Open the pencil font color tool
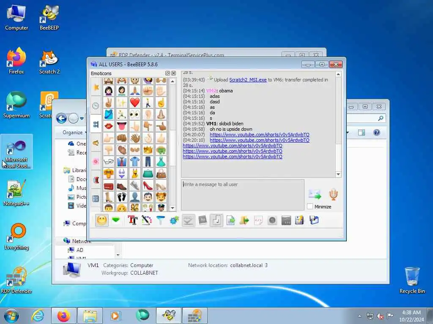Image resolution: width=433 pixels, height=324 pixels. (x=147, y=220)
